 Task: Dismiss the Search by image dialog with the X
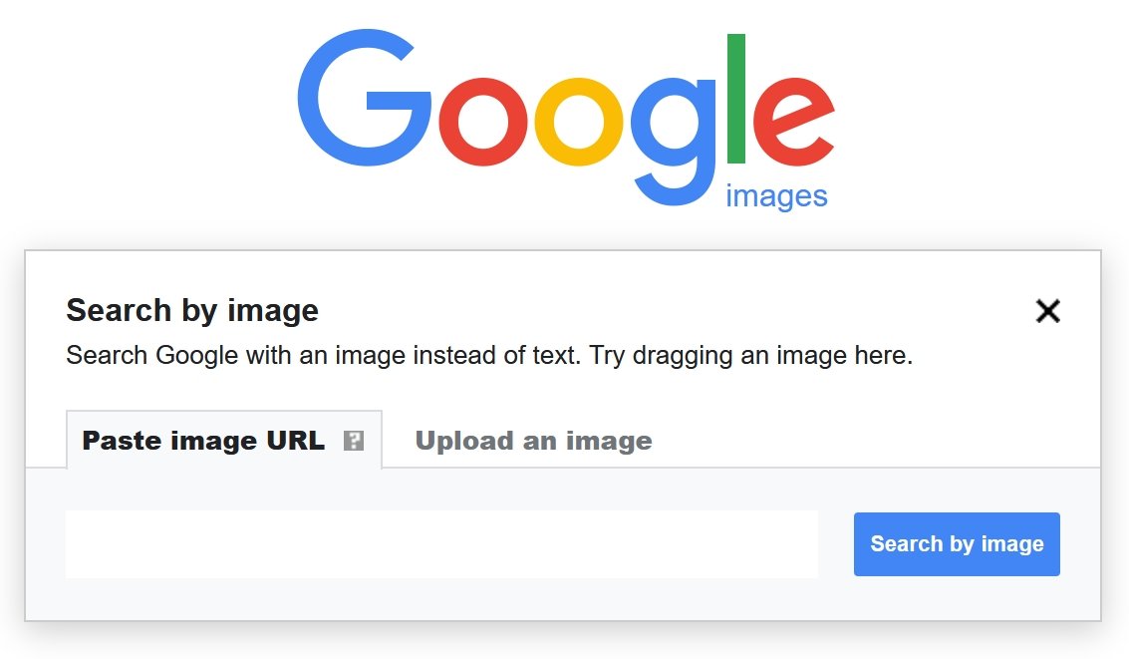pos(1048,311)
